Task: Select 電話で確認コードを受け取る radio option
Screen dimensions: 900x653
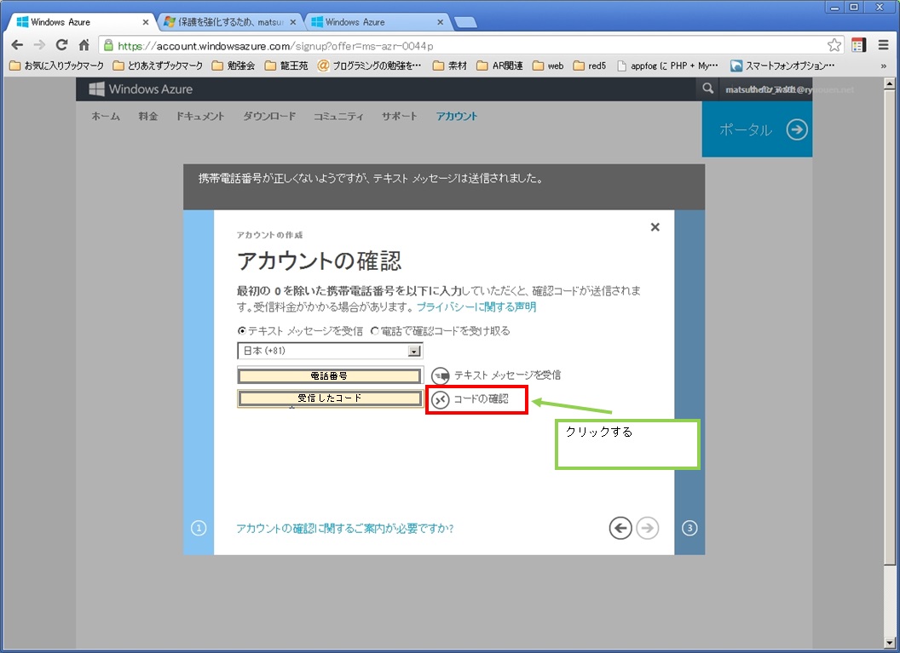Action: 375,331
